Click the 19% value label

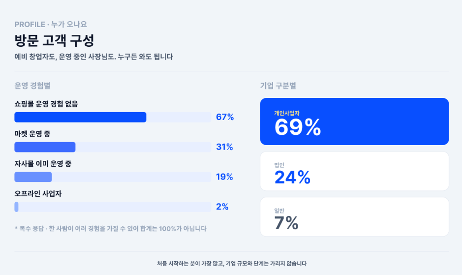224,177
